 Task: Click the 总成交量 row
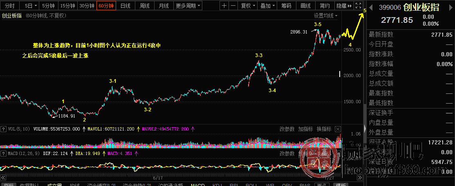pyautogui.click(x=410, y=73)
